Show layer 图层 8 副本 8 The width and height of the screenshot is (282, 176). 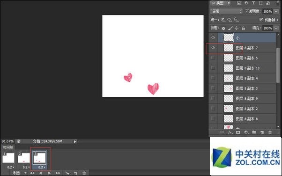click(213, 118)
